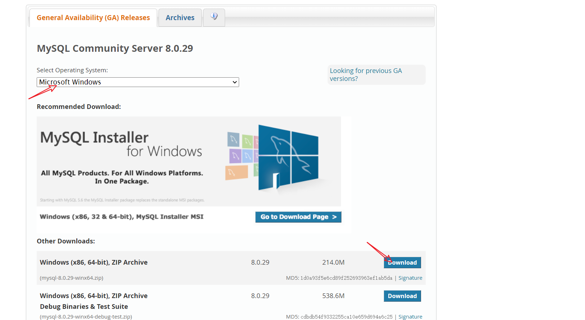Open Signature link for mysql-8.0.29-winx64.zip
The height and width of the screenshot is (320, 585).
(410, 278)
